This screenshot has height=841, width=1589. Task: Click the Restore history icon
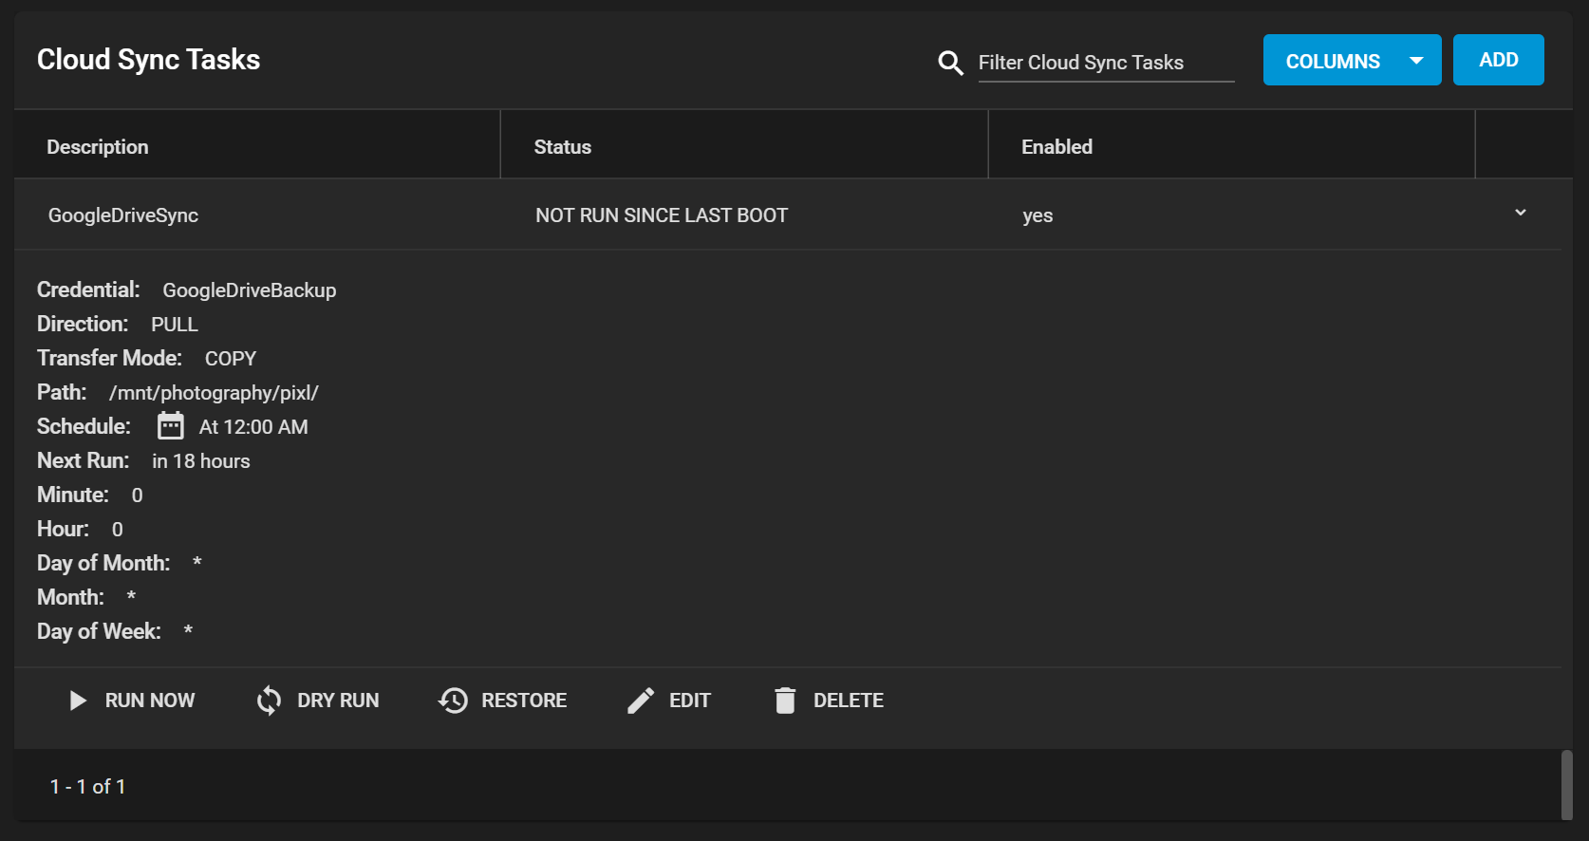pos(453,701)
